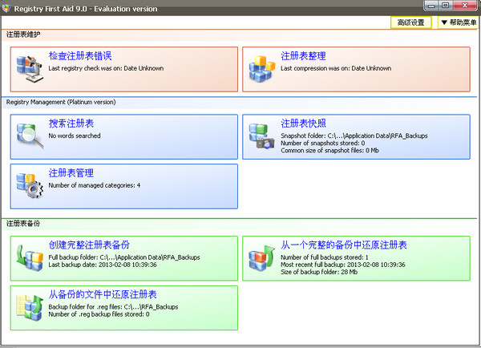Choose 从一个完整的备份中还原注册表 title link

coord(344,245)
